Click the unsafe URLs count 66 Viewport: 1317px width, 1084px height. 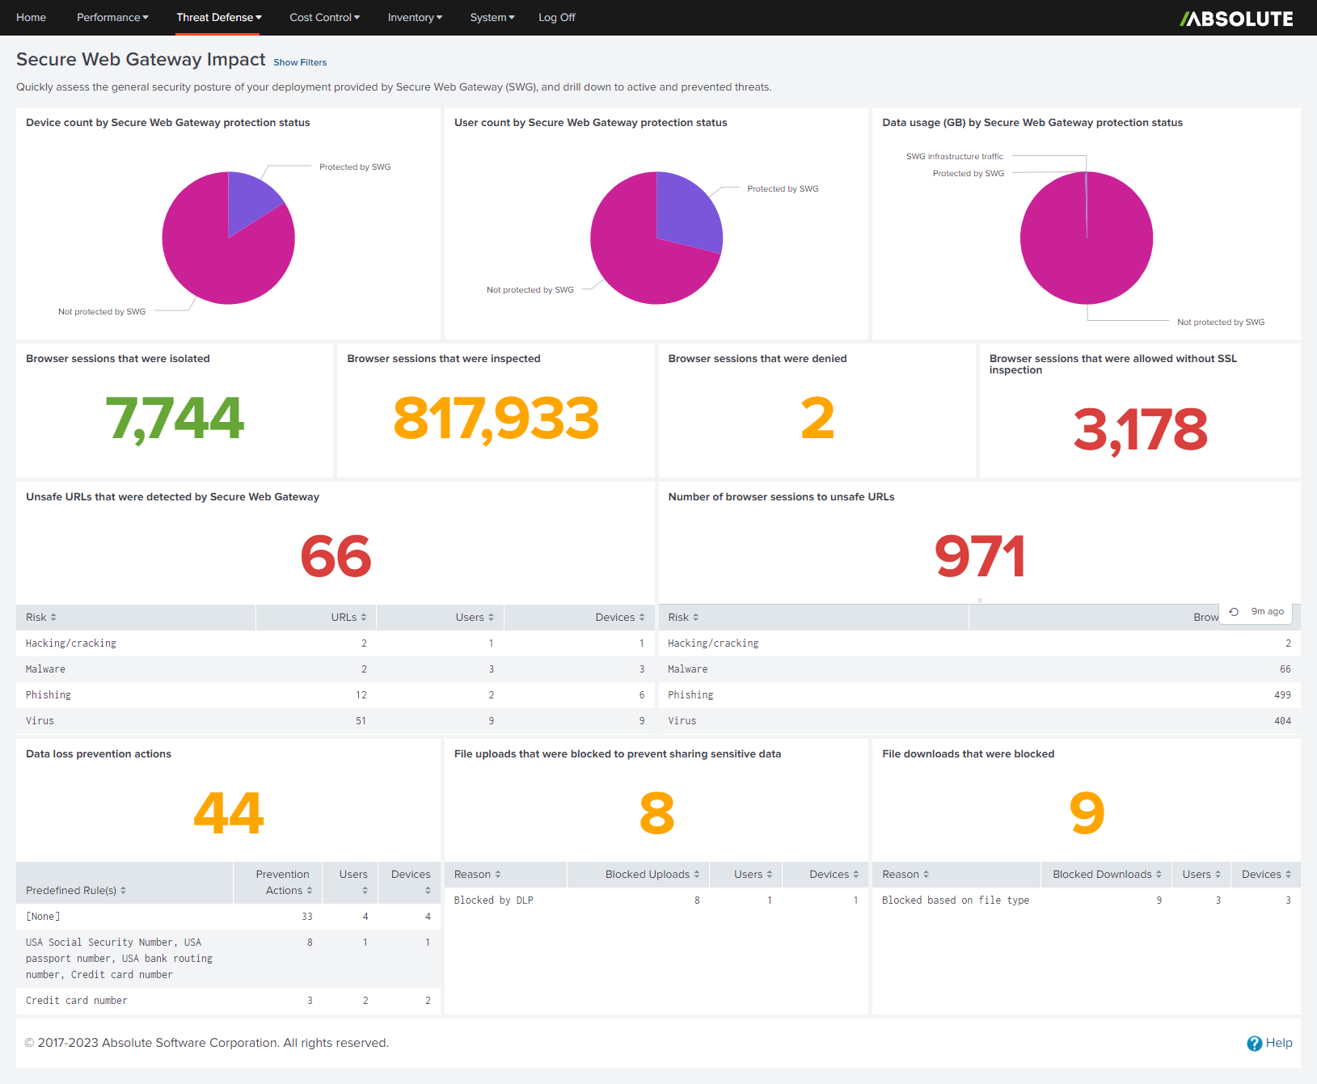pos(336,557)
